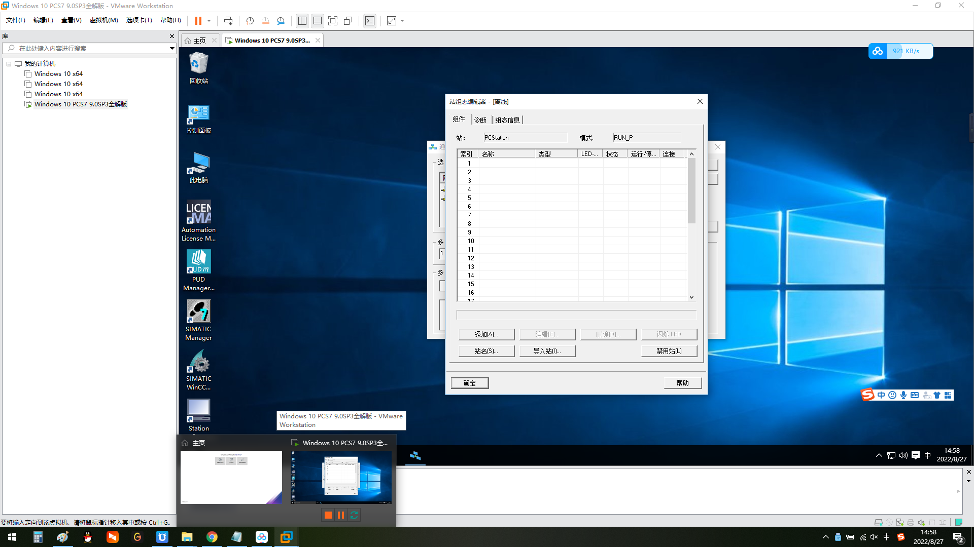974x547 pixels.
Task: Take a snapshot with the clock-plus icon
Action: pyautogui.click(x=250, y=21)
